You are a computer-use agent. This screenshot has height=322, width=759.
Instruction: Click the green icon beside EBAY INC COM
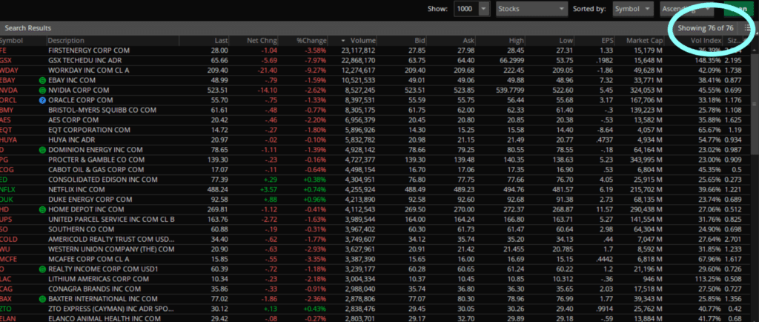tap(42, 80)
